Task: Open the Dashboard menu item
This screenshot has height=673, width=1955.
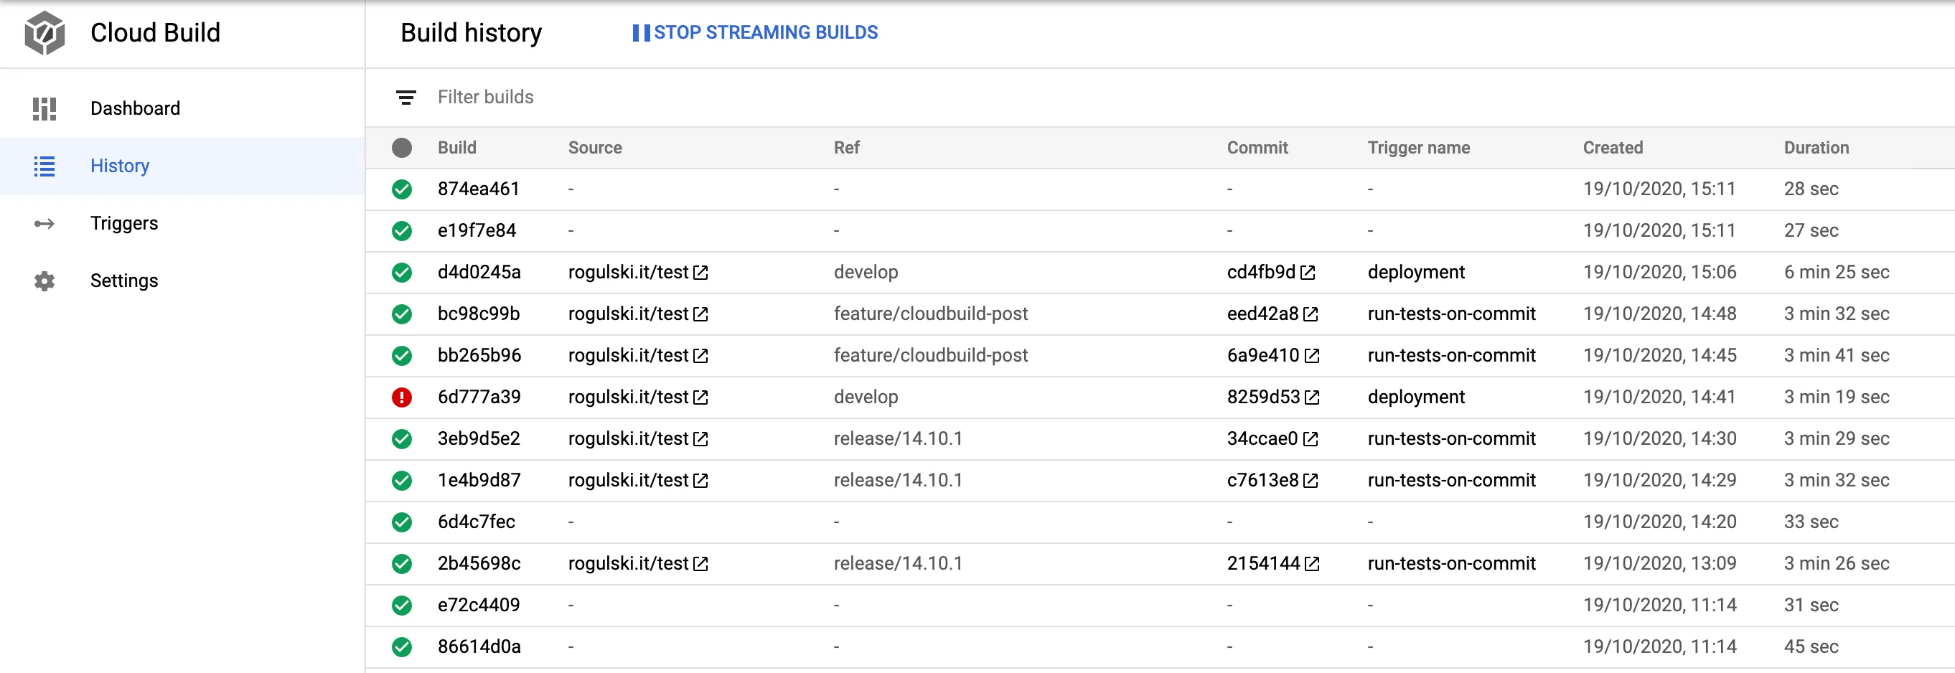Action: point(182,108)
